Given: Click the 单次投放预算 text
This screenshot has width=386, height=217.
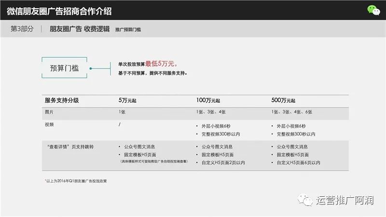Looking at the screenshot, I should coord(131,64).
